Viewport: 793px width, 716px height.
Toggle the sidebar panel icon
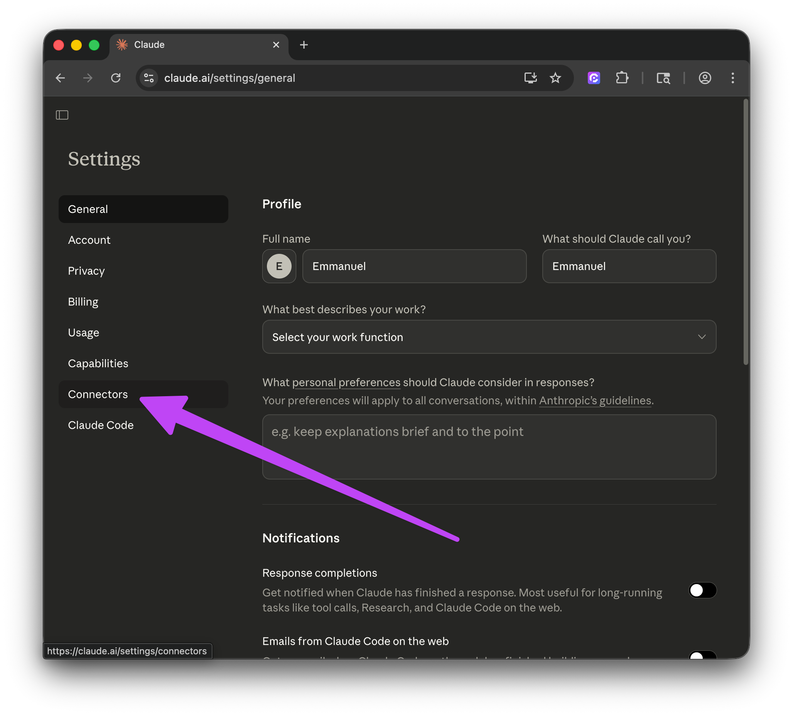coord(62,115)
